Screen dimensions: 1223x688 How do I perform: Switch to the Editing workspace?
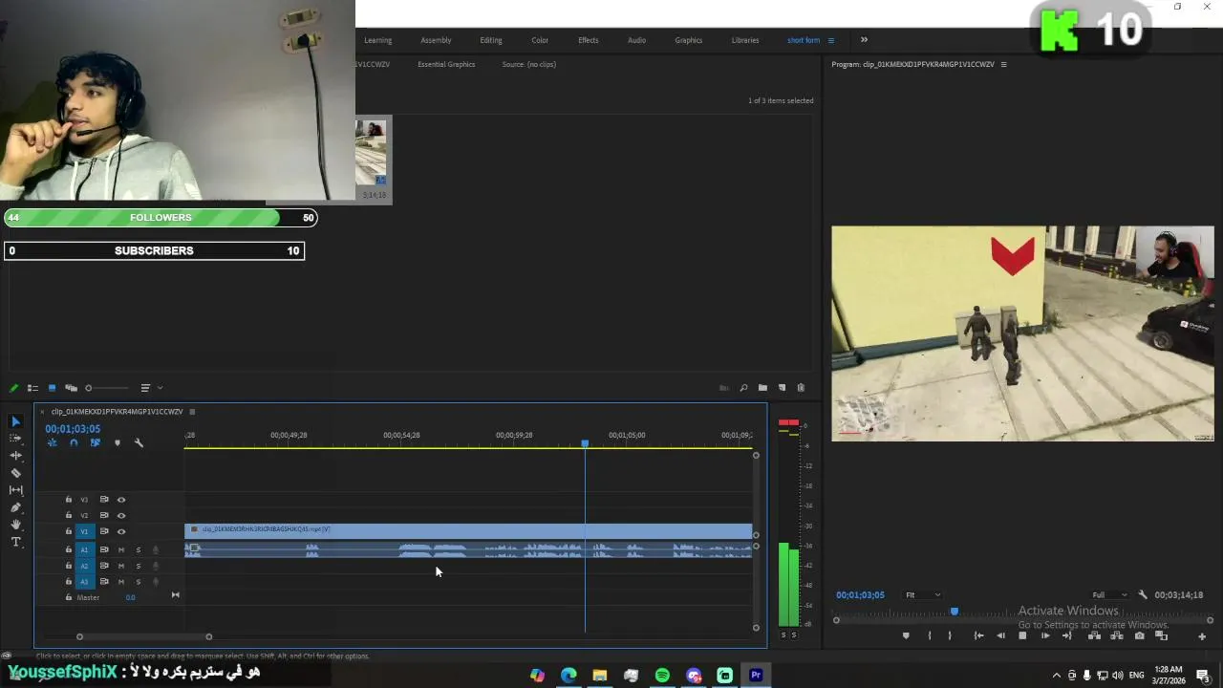coord(491,40)
